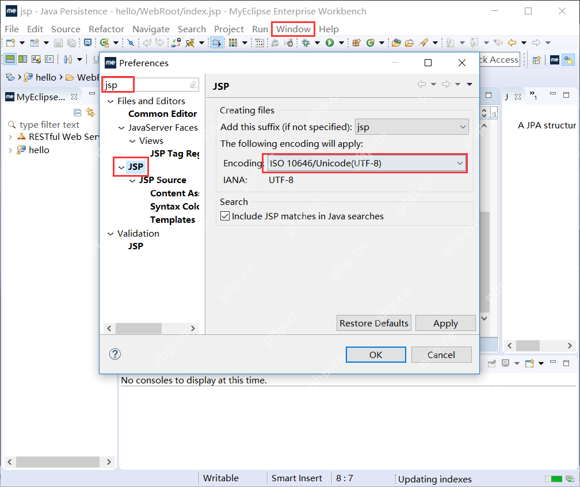This screenshot has height=487, width=580.
Task: Open the Encoding dropdown
Action: [367, 163]
